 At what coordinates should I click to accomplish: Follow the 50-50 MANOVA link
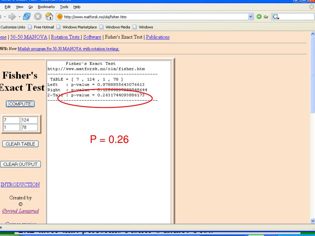click(x=29, y=37)
